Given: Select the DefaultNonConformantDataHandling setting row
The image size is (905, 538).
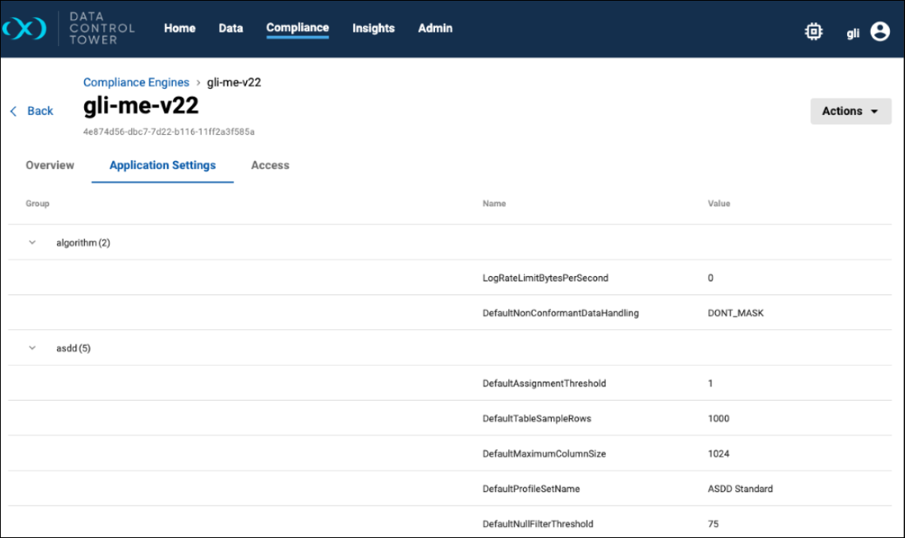Looking at the screenshot, I should (x=560, y=313).
